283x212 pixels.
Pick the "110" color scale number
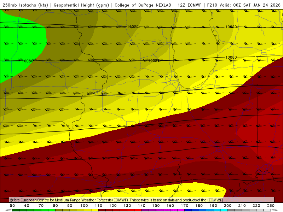pyautogui.click(x=98, y=206)
